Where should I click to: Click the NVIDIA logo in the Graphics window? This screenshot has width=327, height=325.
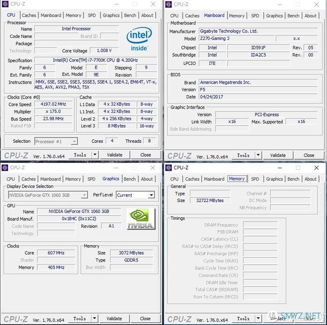click(141, 219)
